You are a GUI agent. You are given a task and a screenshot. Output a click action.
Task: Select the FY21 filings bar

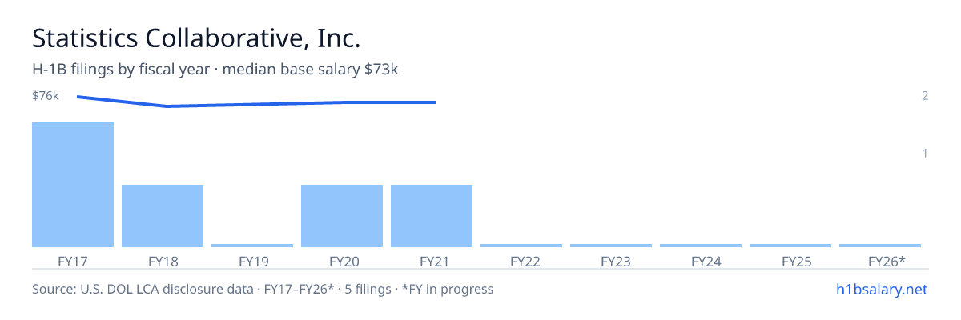pyautogui.click(x=432, y=216)
